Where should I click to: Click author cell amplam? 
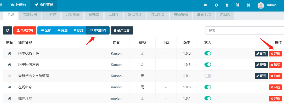(x=116, y=99)
